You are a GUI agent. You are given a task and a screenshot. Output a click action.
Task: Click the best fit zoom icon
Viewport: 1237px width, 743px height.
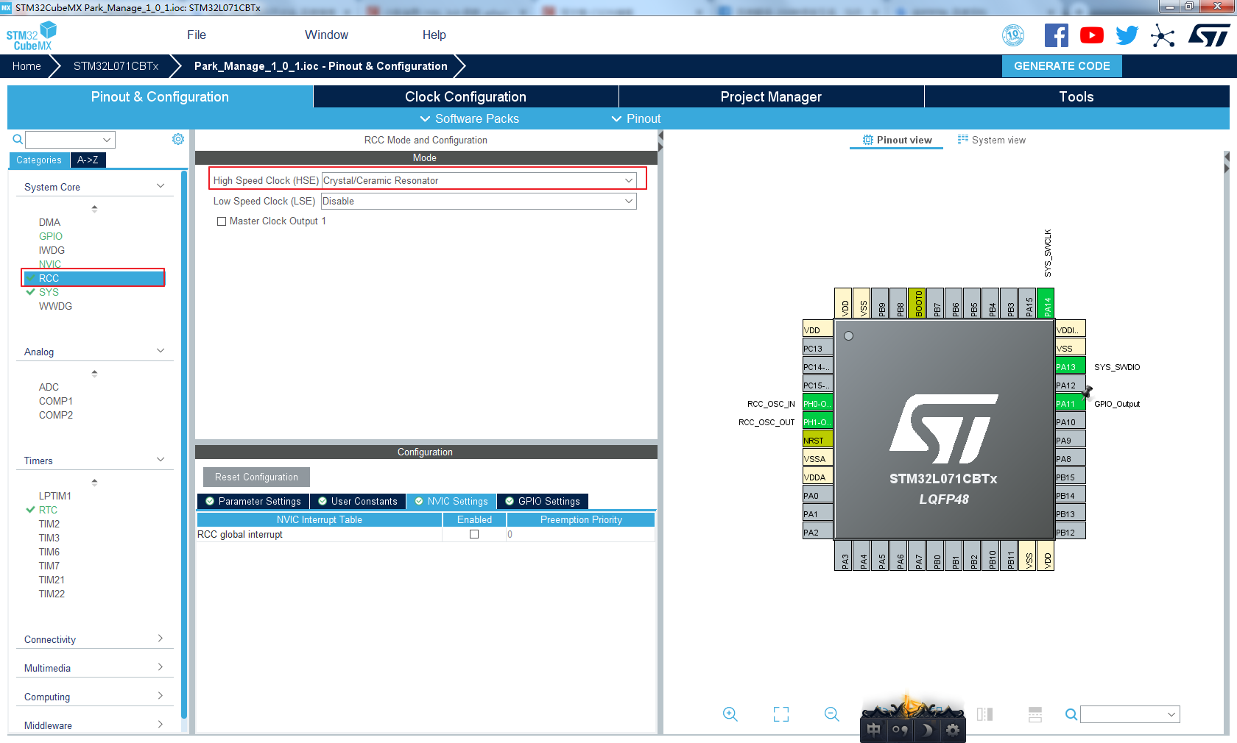[780, 714]
